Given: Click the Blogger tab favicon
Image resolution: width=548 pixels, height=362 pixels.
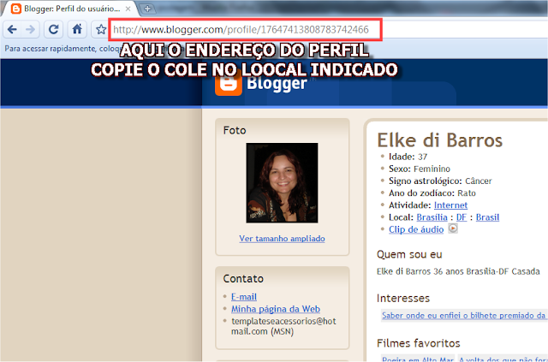Looking at the screenshot, I should (16, 9).
